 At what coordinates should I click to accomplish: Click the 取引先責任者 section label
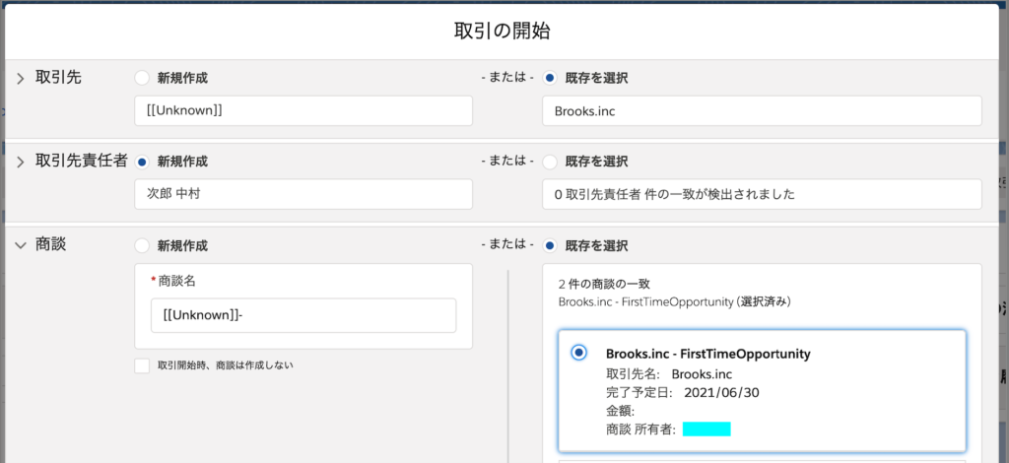click(81, 162)
